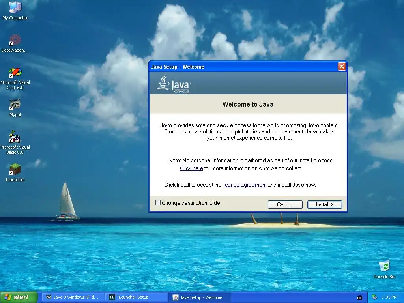
Task: Click the 'No personal information' note text
Action: pyautogui.click(x=251, y=160)
